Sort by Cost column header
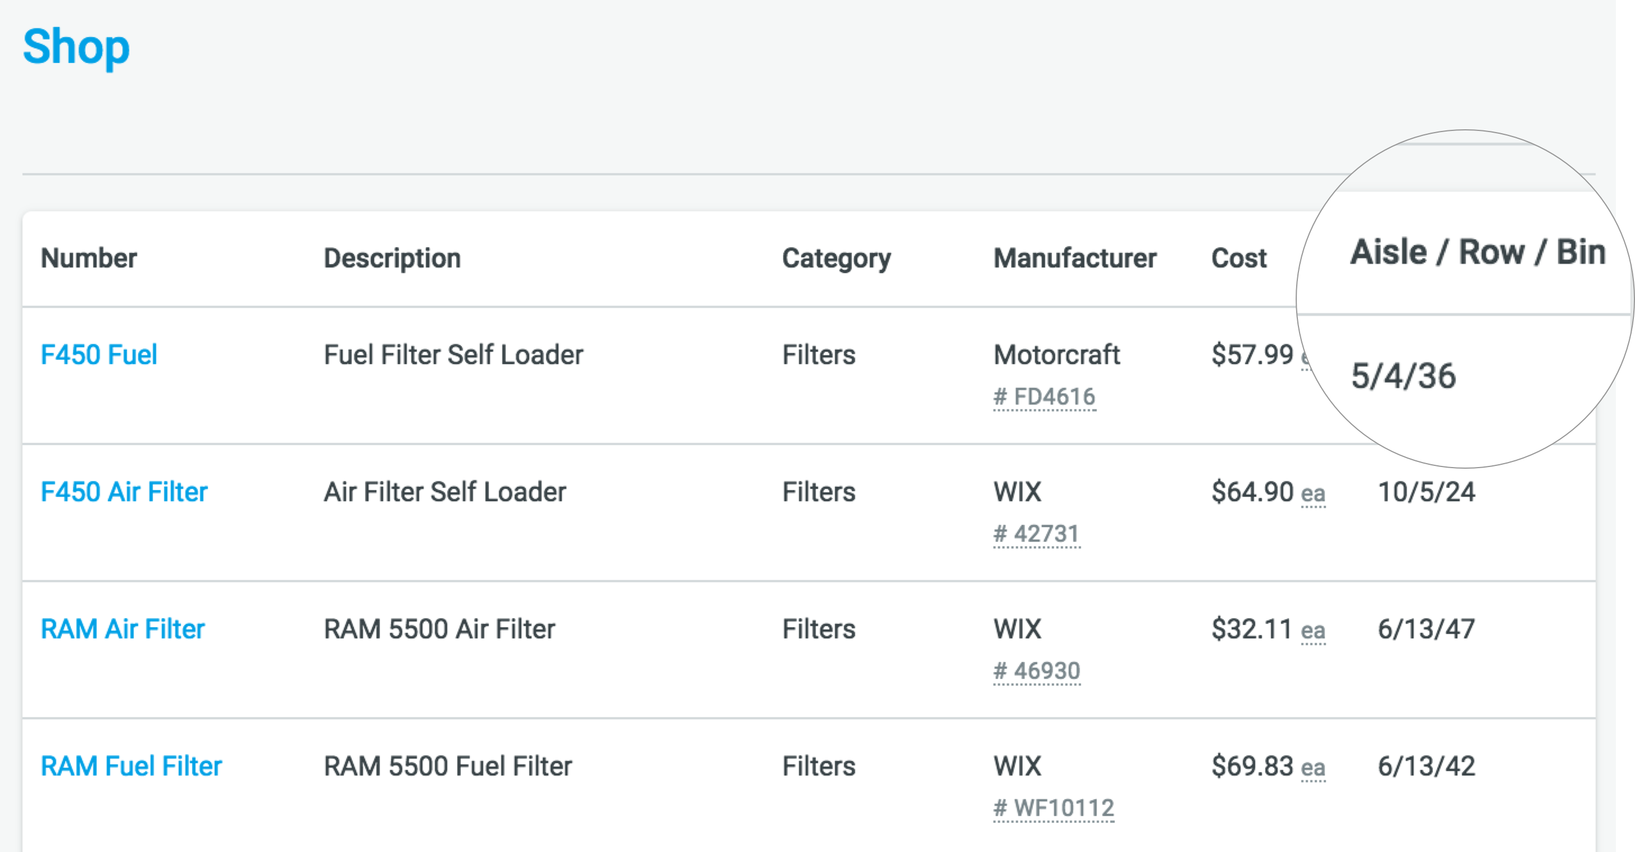 coord(1238,258)
